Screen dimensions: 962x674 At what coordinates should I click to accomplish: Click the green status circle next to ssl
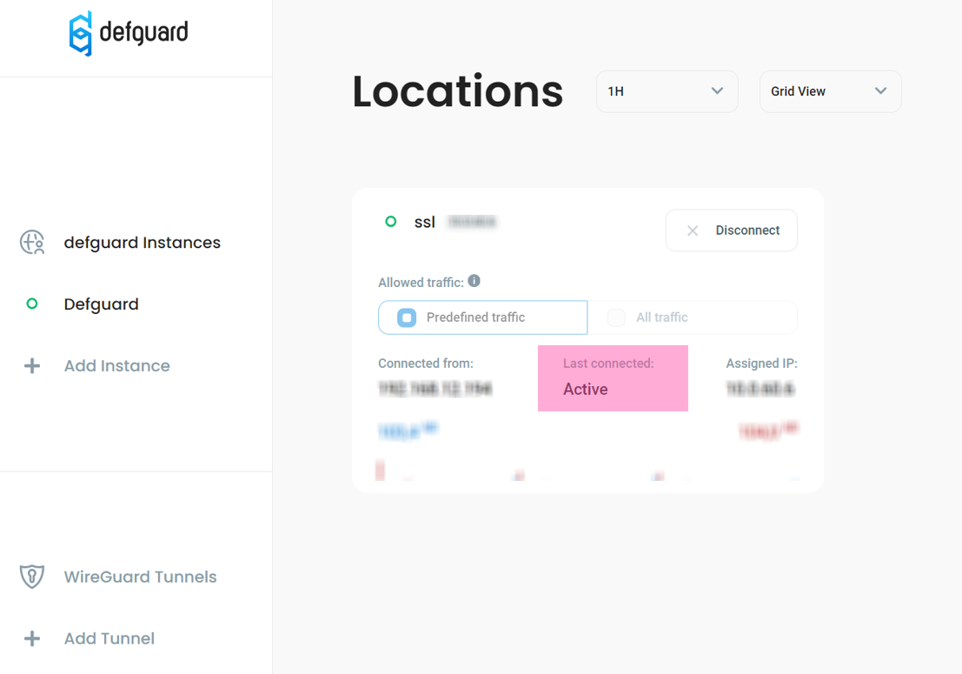pyautogui.click(x=391, y=221)
